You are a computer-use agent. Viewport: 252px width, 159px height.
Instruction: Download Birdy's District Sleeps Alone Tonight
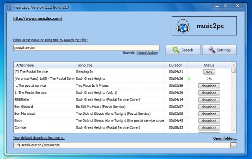coord(209,121)
